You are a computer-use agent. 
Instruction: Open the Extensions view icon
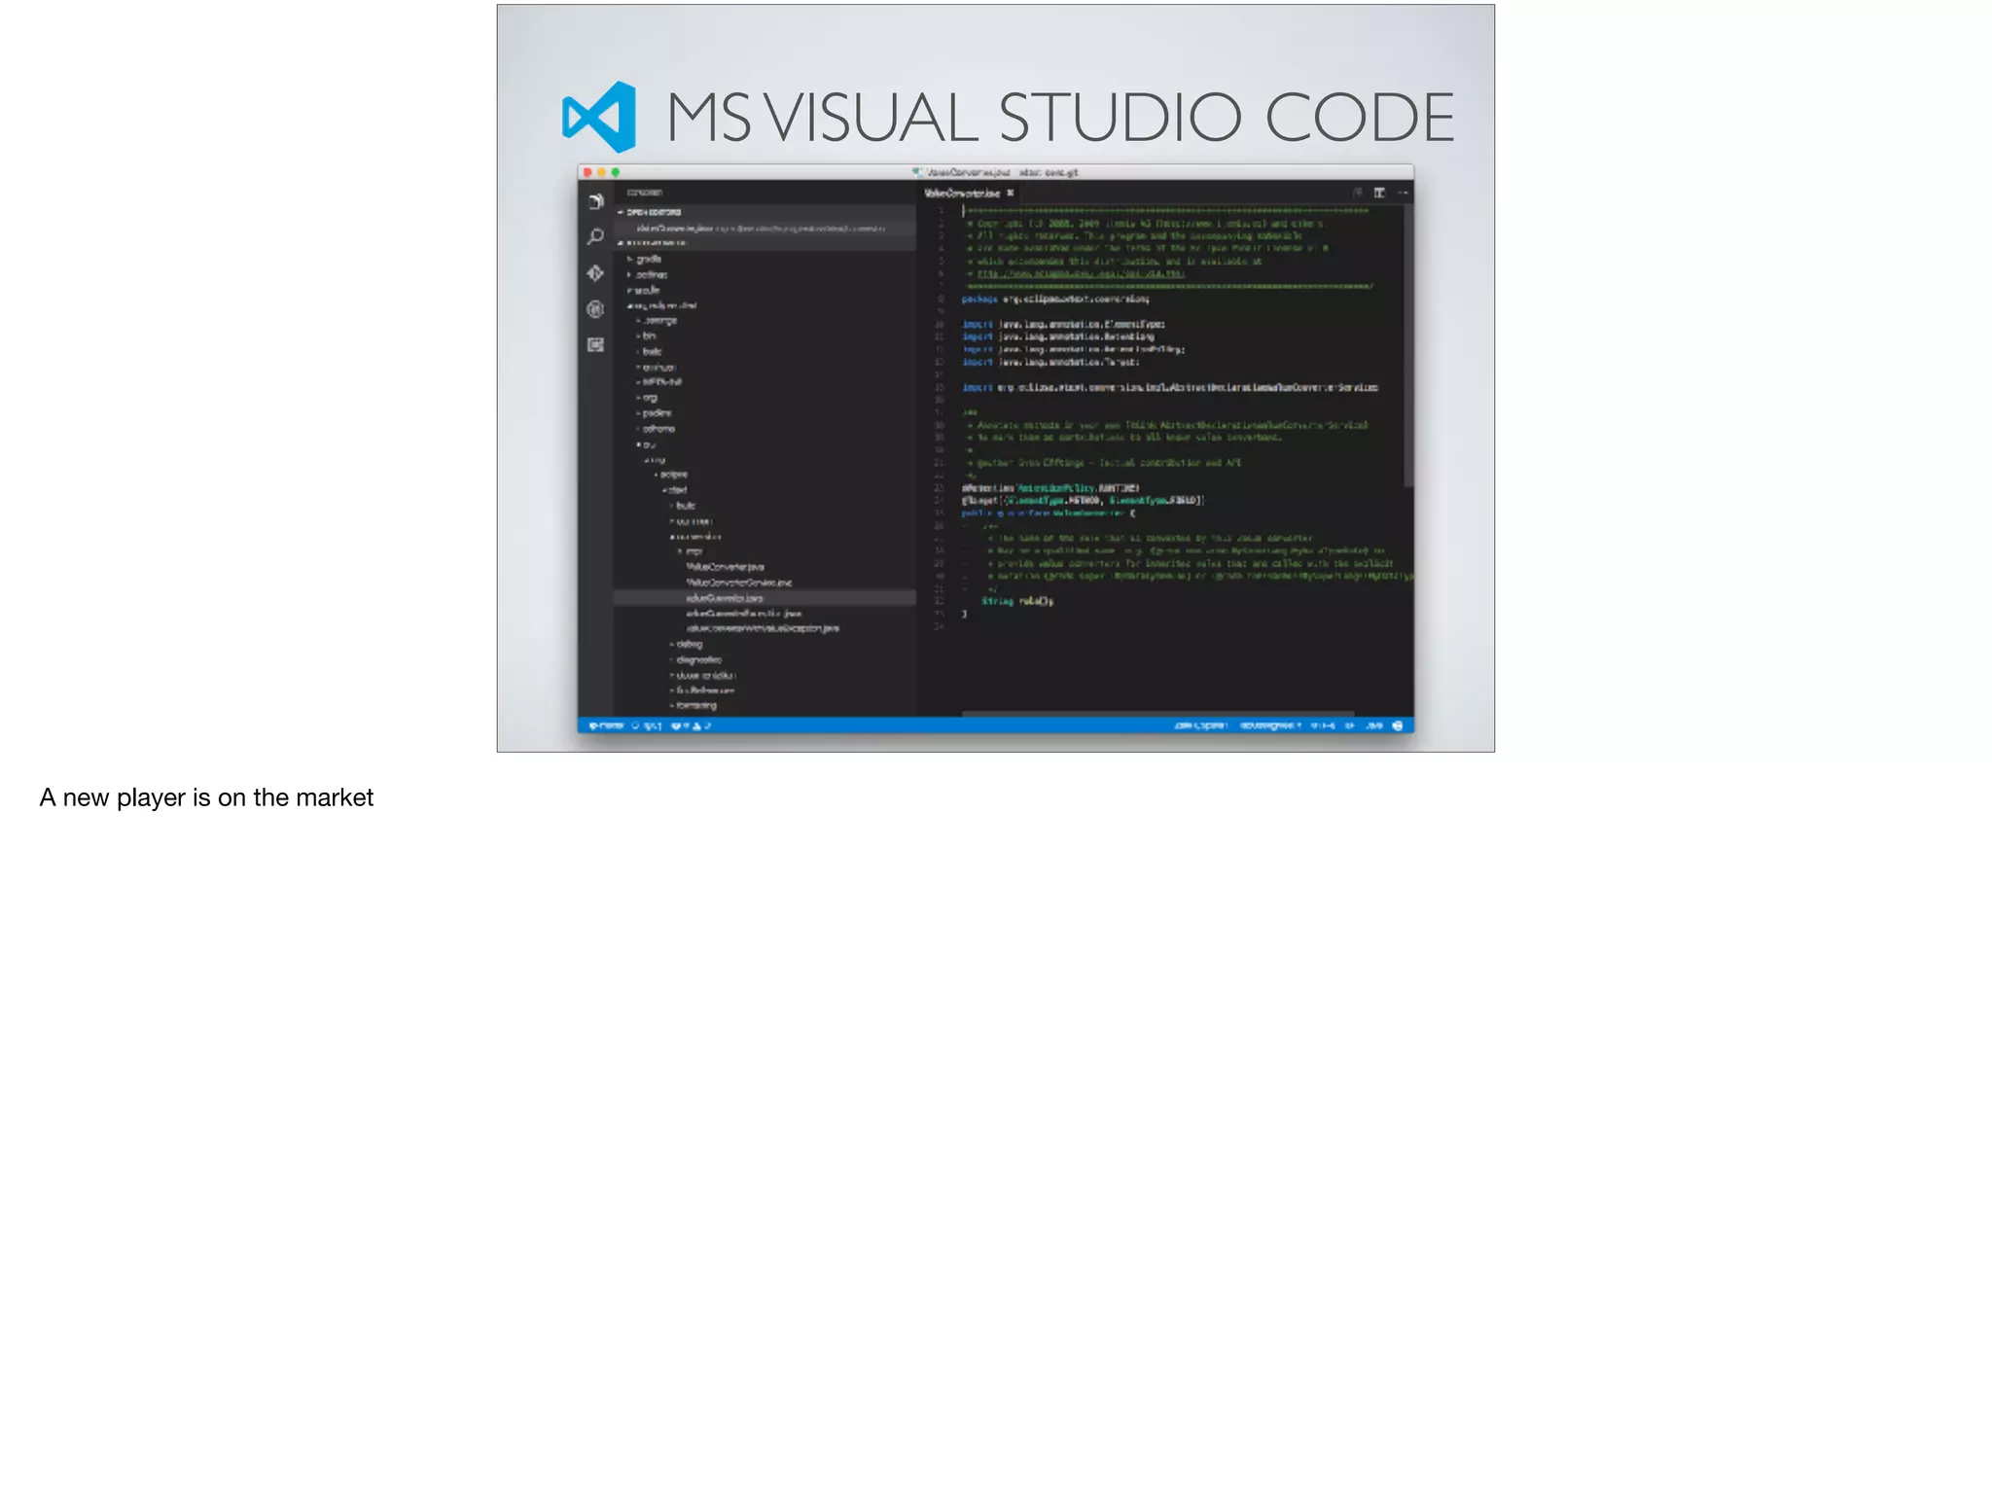(x=595, y=344)
